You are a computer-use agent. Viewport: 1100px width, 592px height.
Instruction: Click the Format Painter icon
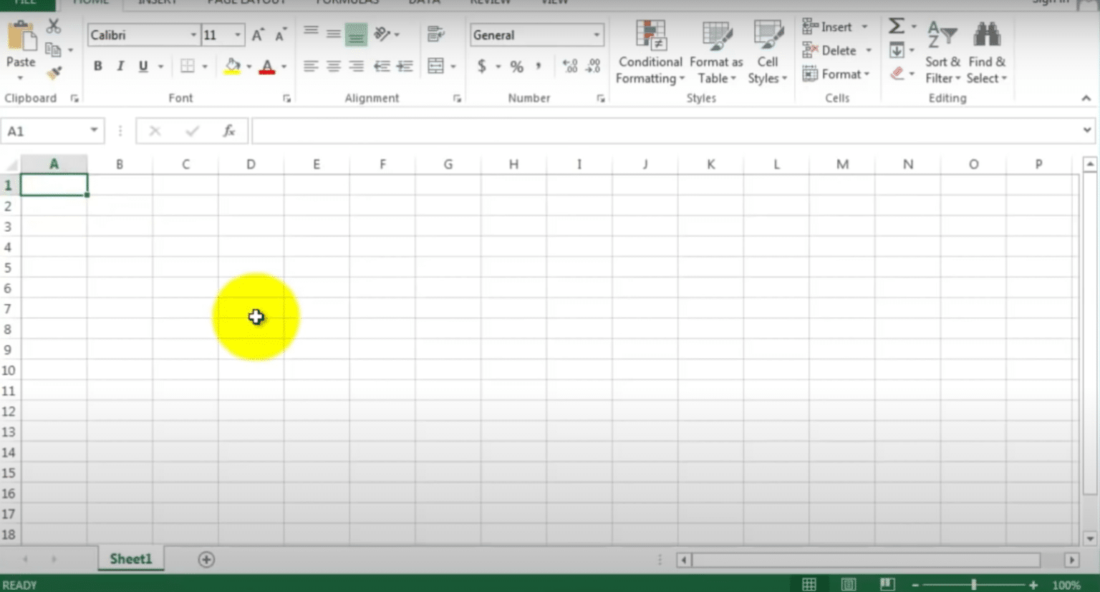54,72
